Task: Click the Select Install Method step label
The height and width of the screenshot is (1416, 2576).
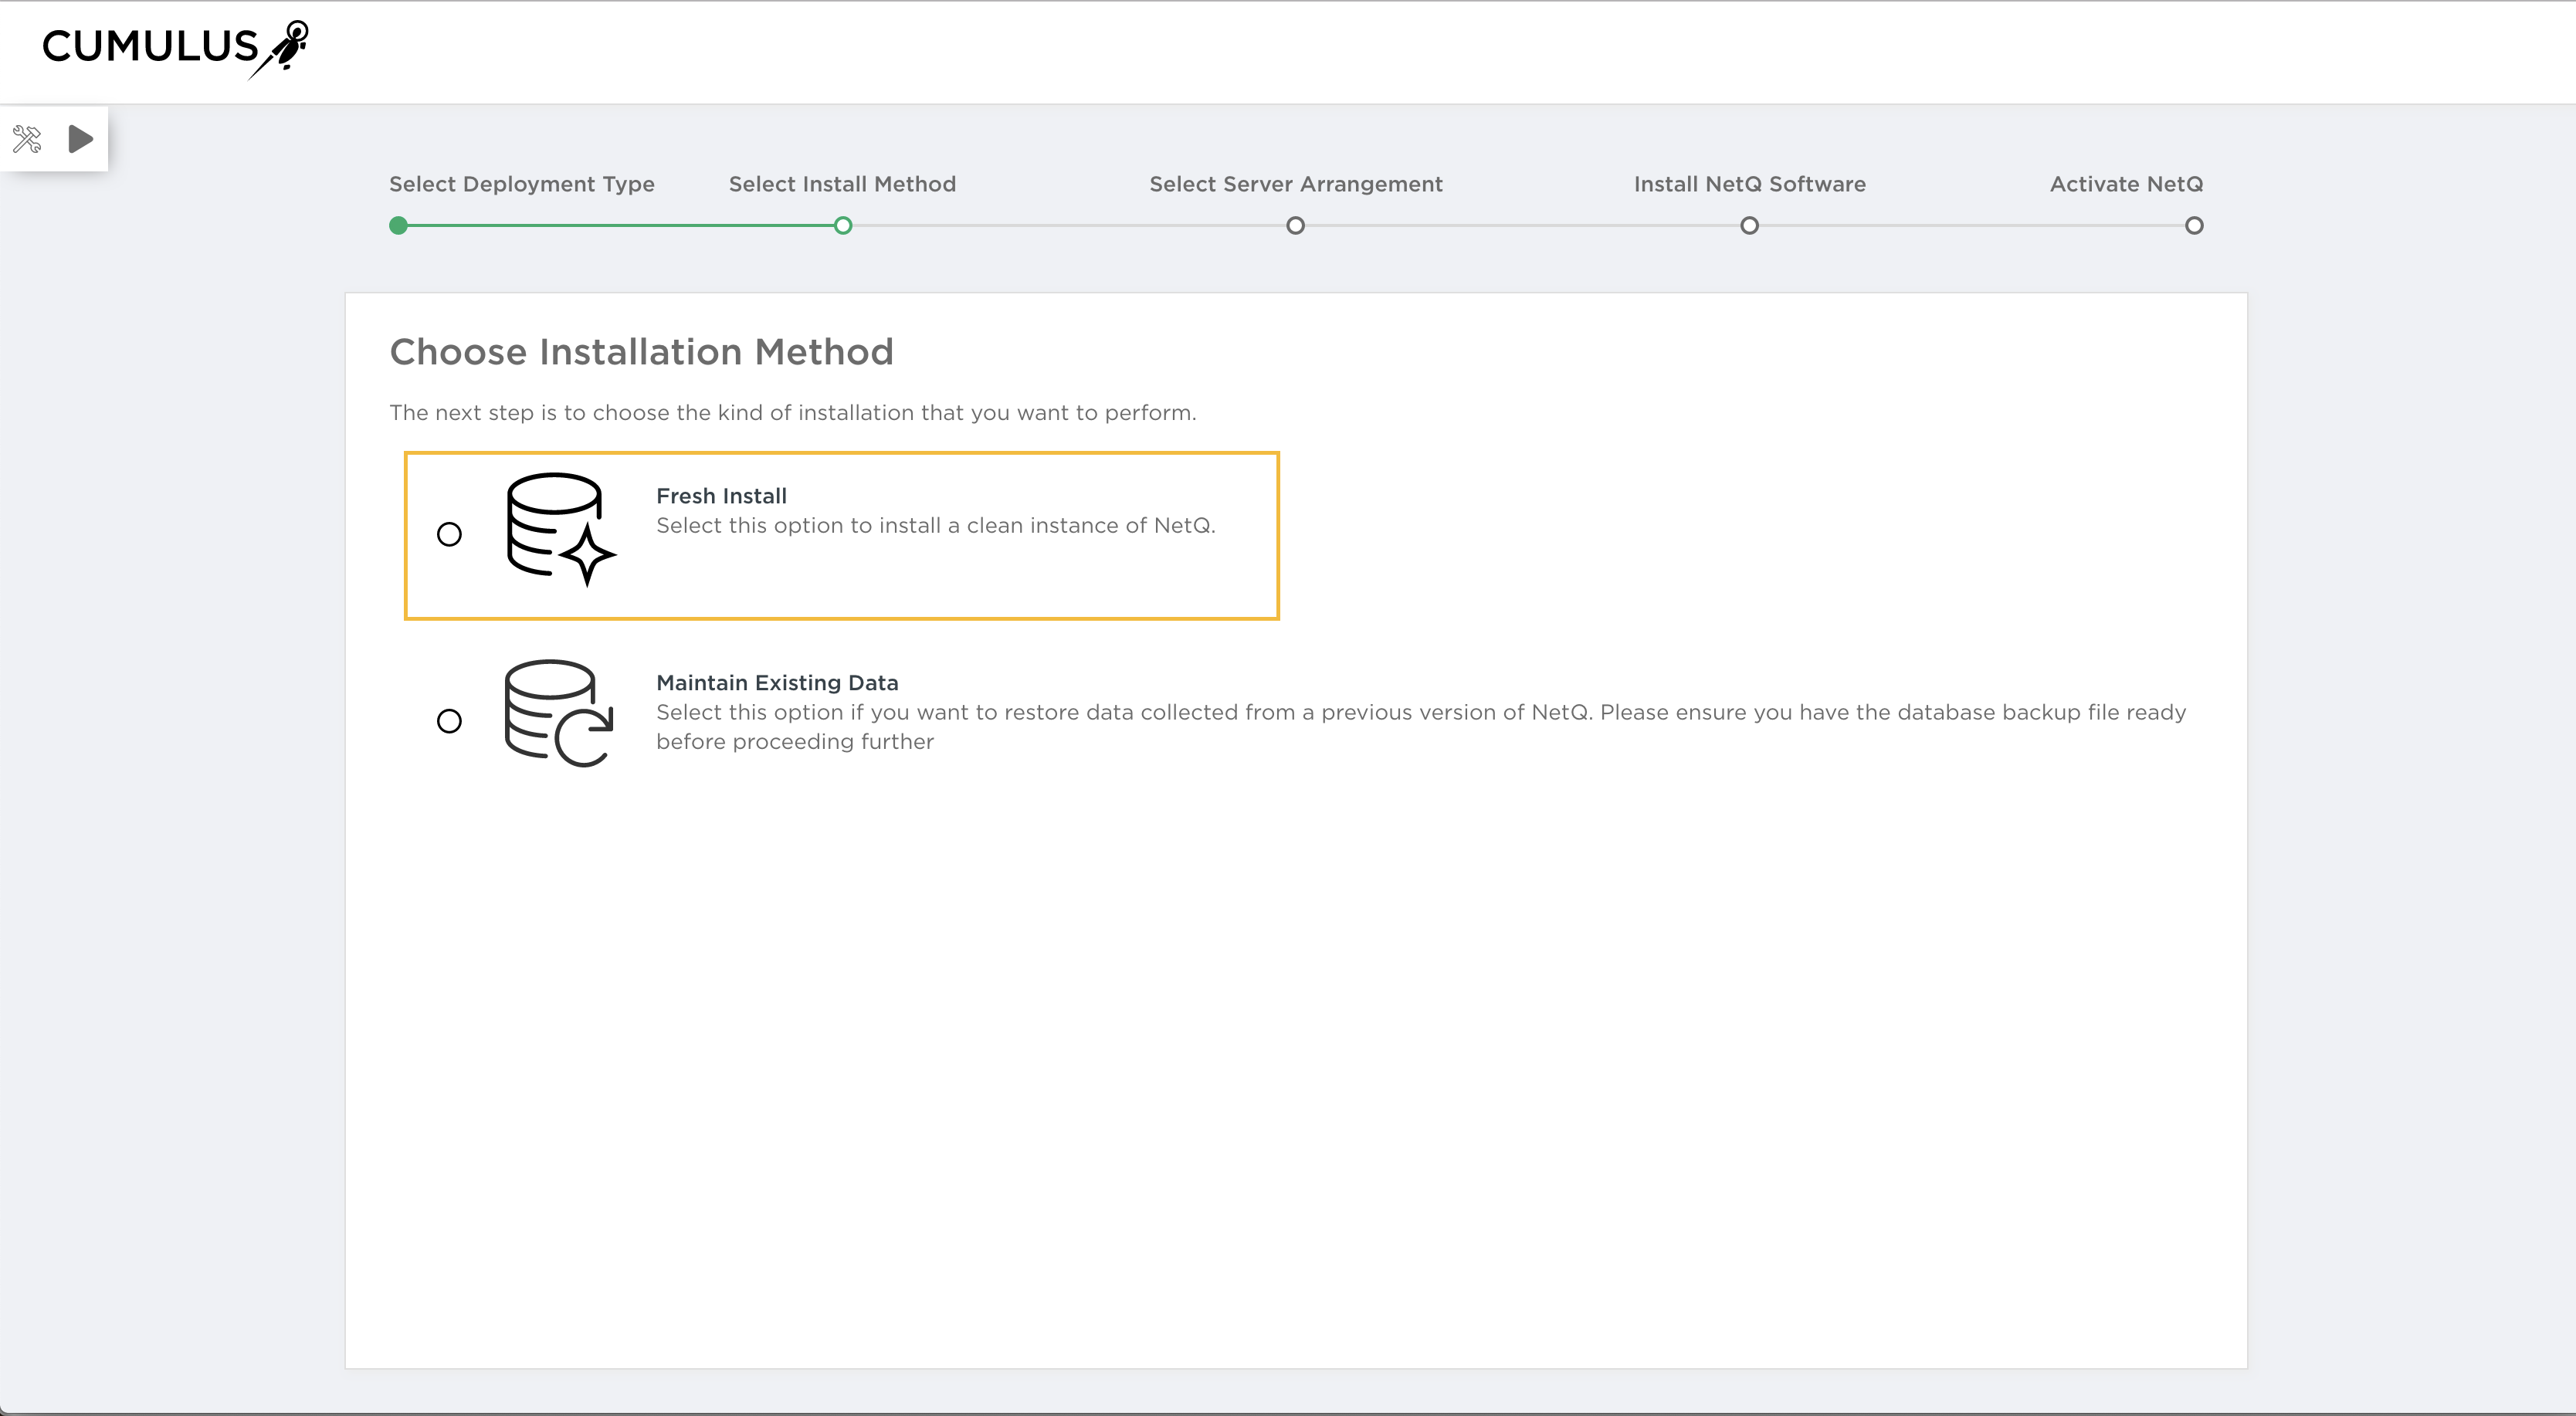Action: (842, 184)
